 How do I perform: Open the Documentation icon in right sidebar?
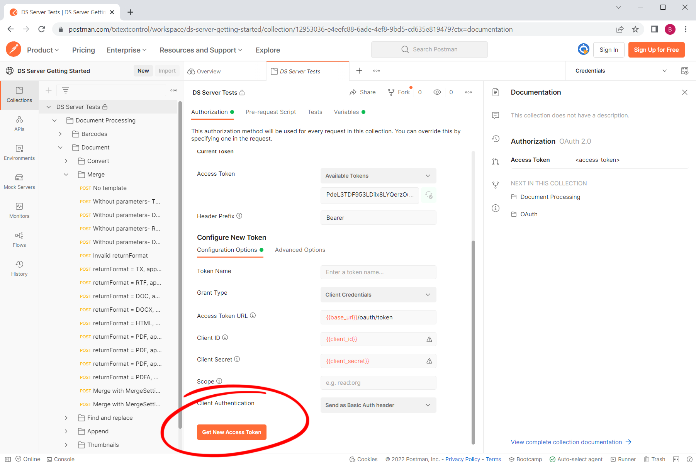pyautogui.click(x=496, y=92)
